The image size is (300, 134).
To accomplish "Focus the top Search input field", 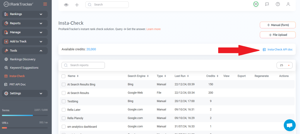I will pyautogui.click(x=107, y=5).
